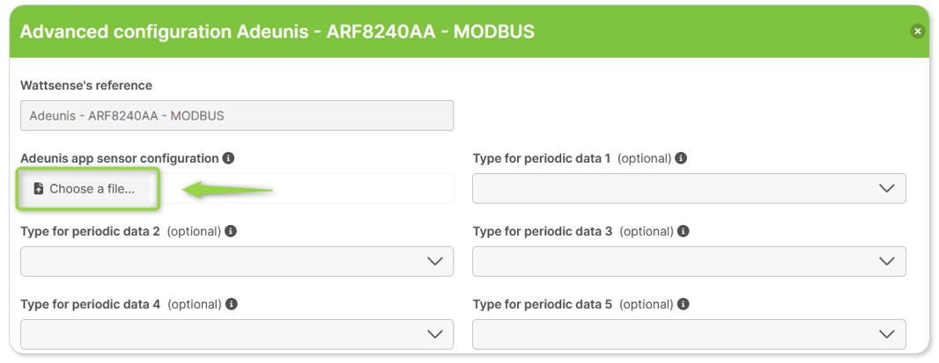Open Type for periodic data 1 dropdown

[x=689, y=188]
